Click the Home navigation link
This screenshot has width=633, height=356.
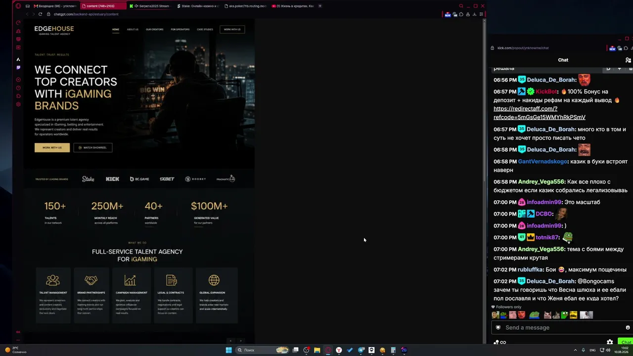tap(116, 30)
